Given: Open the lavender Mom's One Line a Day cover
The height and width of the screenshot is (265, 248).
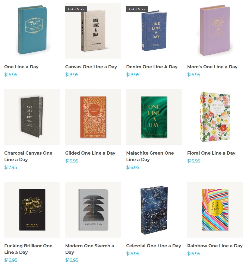Looking at the screenshot, I should [215, 31].
